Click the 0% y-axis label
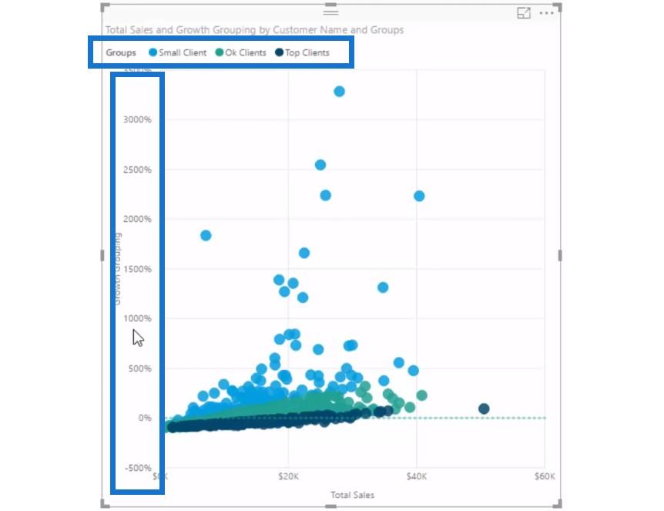Screen dimensions: 664x511 coord(145,418)
